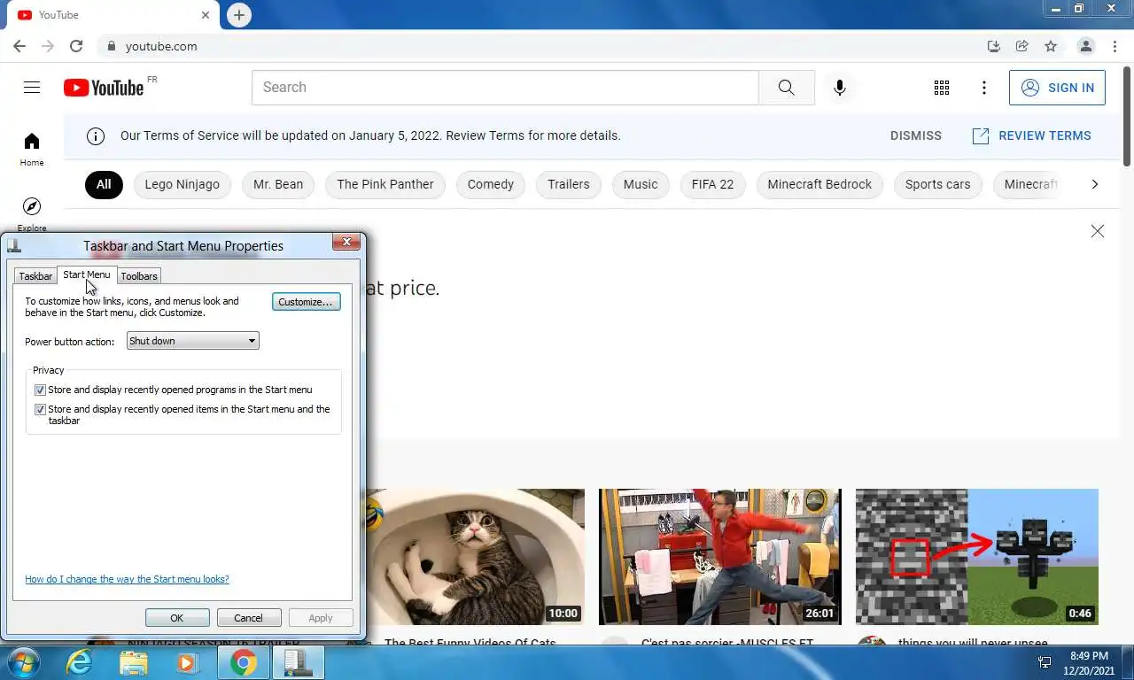Viewport: 1134px width, 680px height.
Task: Open the Minecraft wither 0:46 thumbnail
Action: click(977, 557)
